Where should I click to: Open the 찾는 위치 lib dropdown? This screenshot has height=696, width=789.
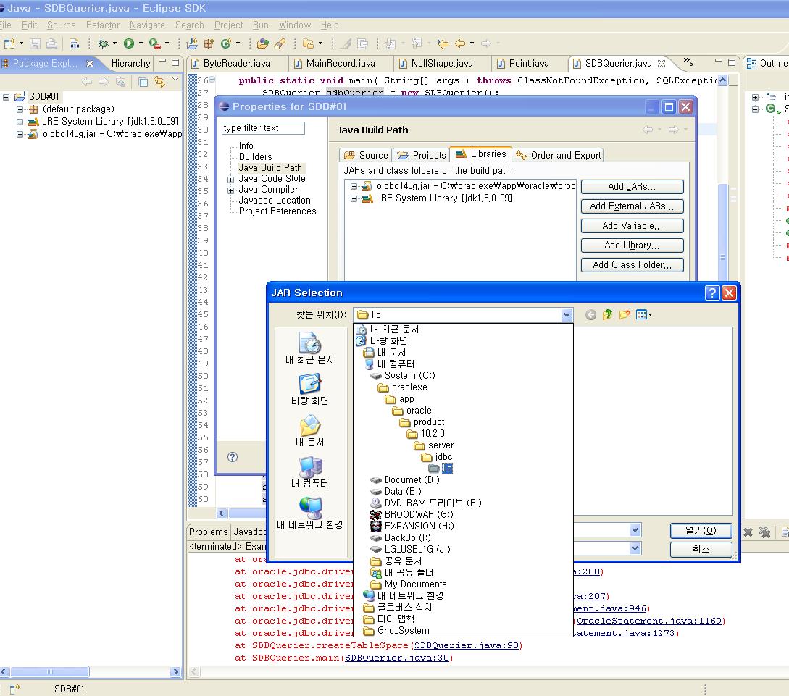pos(567,315)
